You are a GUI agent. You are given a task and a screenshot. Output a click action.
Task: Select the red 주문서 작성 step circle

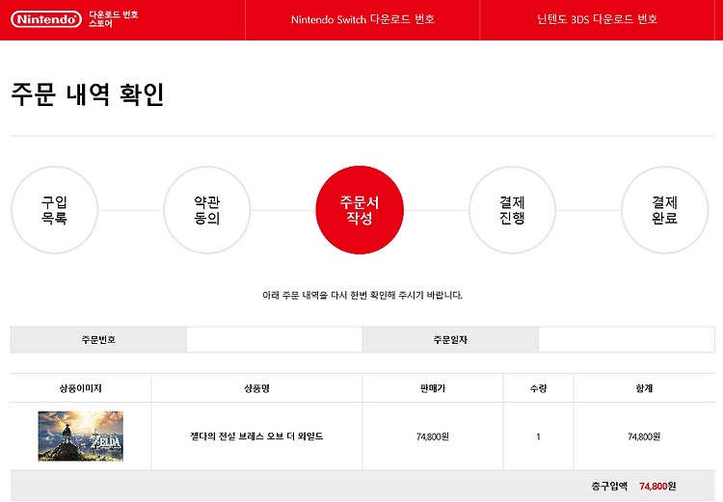pyautogui.click(x=360, y=210)
